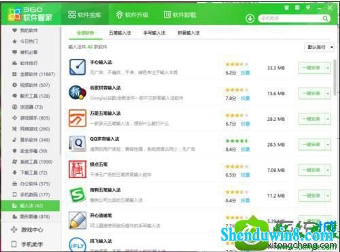Click the 谷歌拼音输入法 app icon

pos(78,92)
